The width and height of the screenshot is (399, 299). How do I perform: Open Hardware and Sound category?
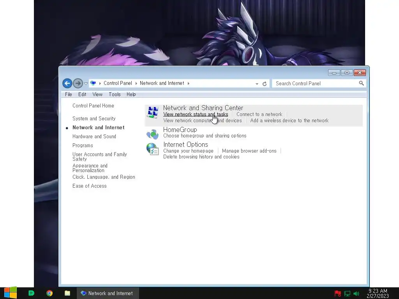(x=94, y=136)
